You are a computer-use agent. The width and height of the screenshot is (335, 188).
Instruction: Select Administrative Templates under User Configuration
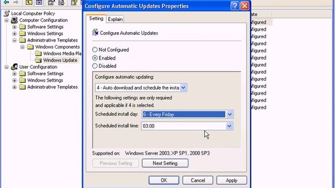click(52, 87)
